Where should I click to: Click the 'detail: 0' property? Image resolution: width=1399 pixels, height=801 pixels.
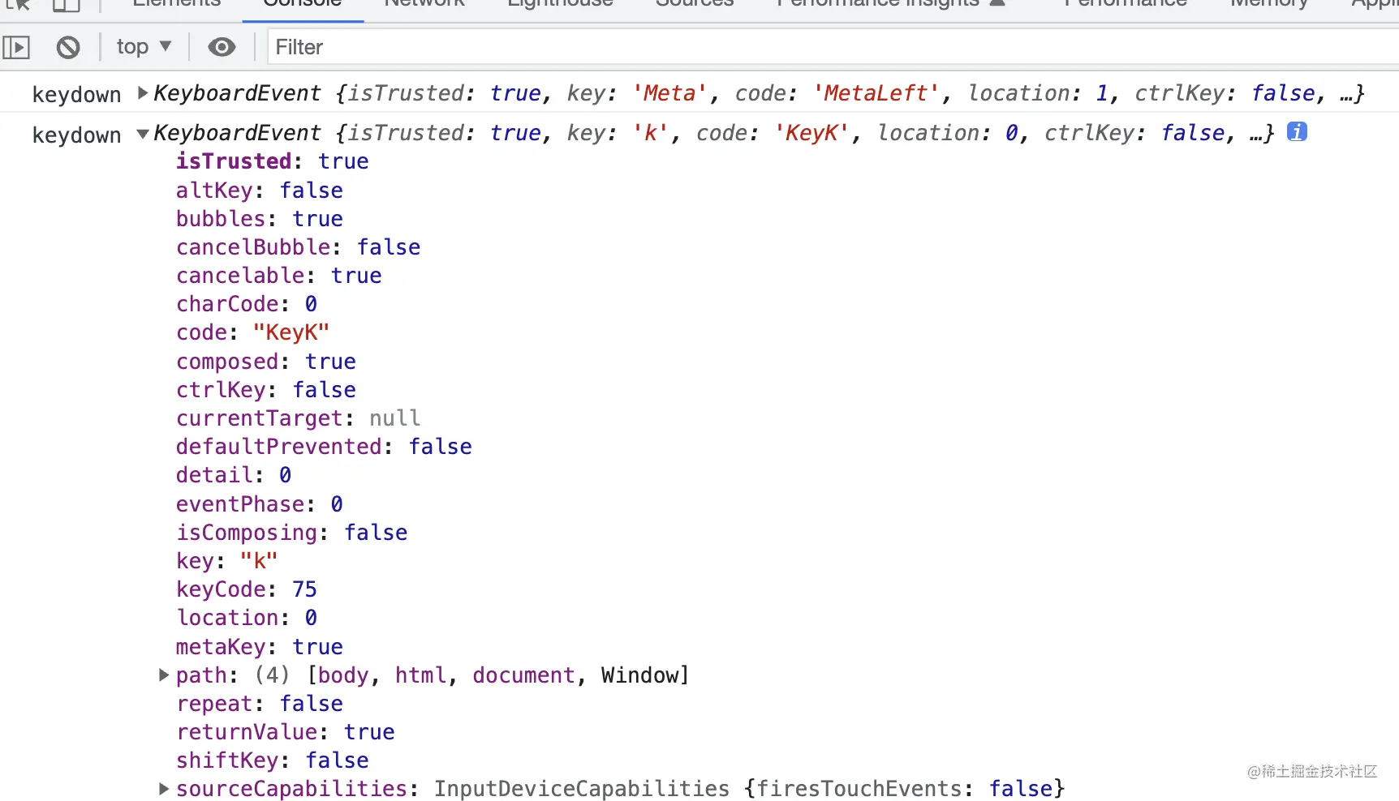point(234,475)
